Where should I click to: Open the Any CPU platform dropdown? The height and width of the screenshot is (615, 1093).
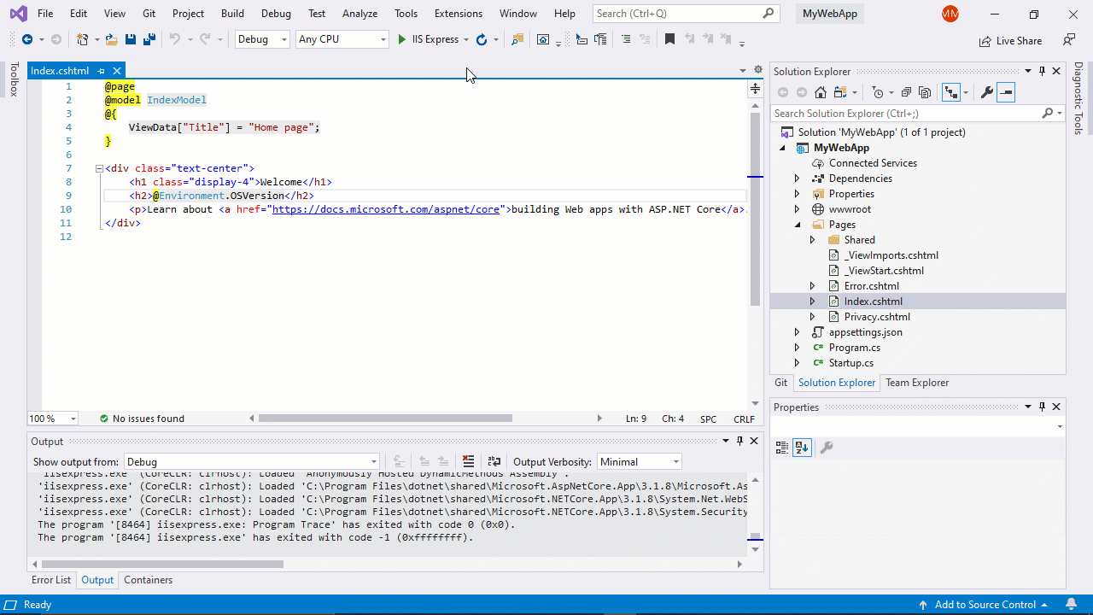383,38
